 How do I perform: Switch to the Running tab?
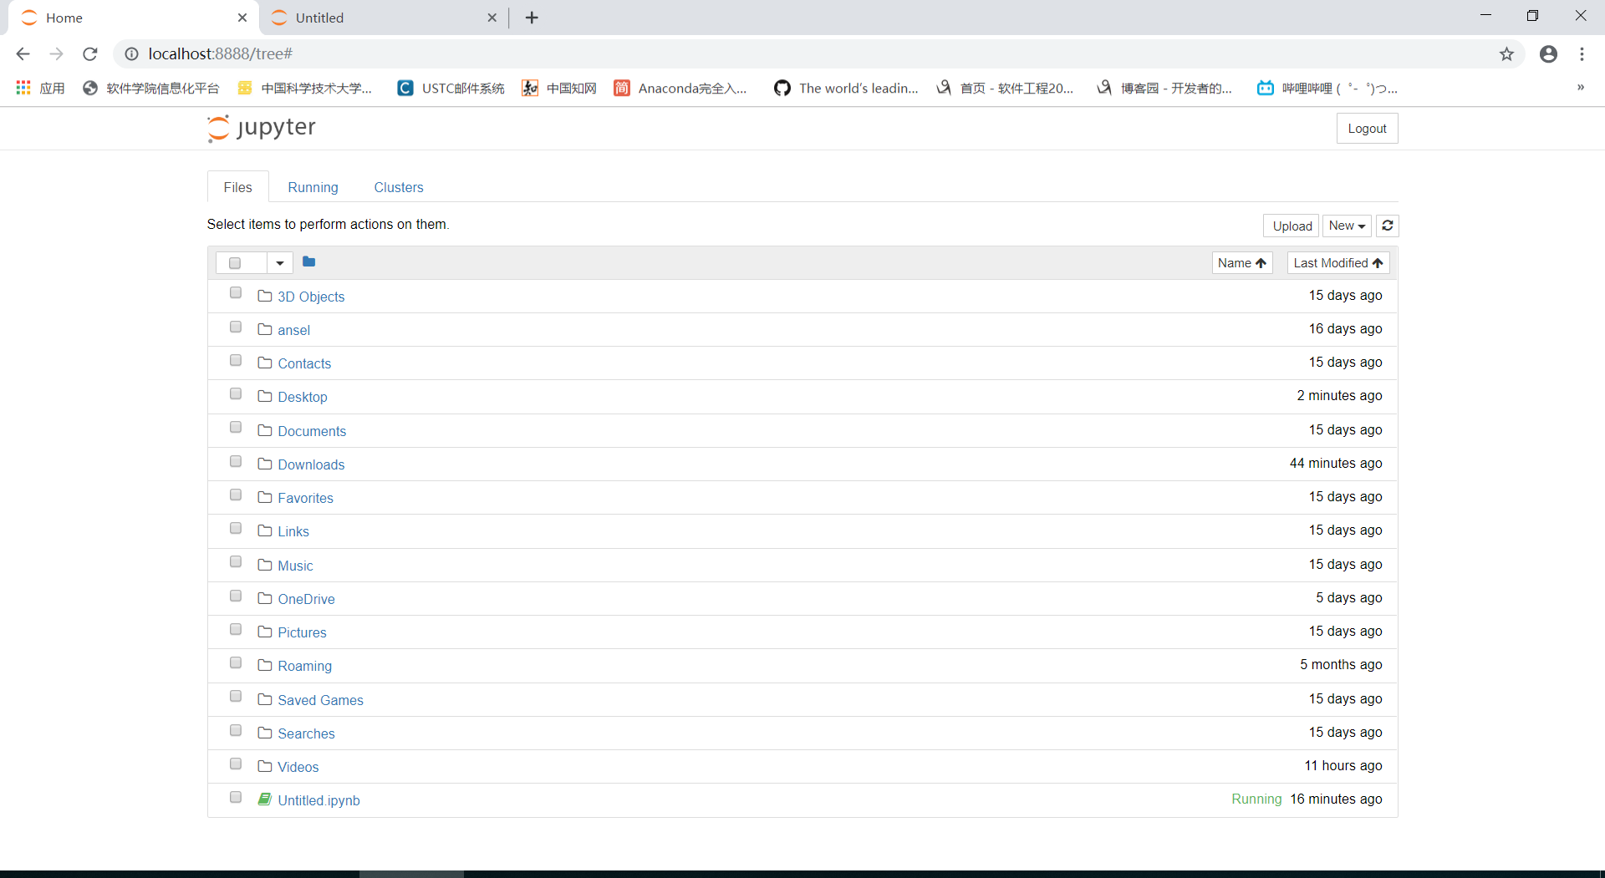click(313, 187)
